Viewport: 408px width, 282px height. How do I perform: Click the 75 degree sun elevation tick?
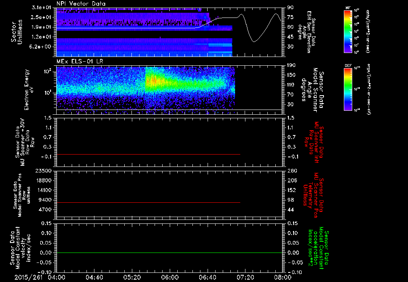coord(290,17)
